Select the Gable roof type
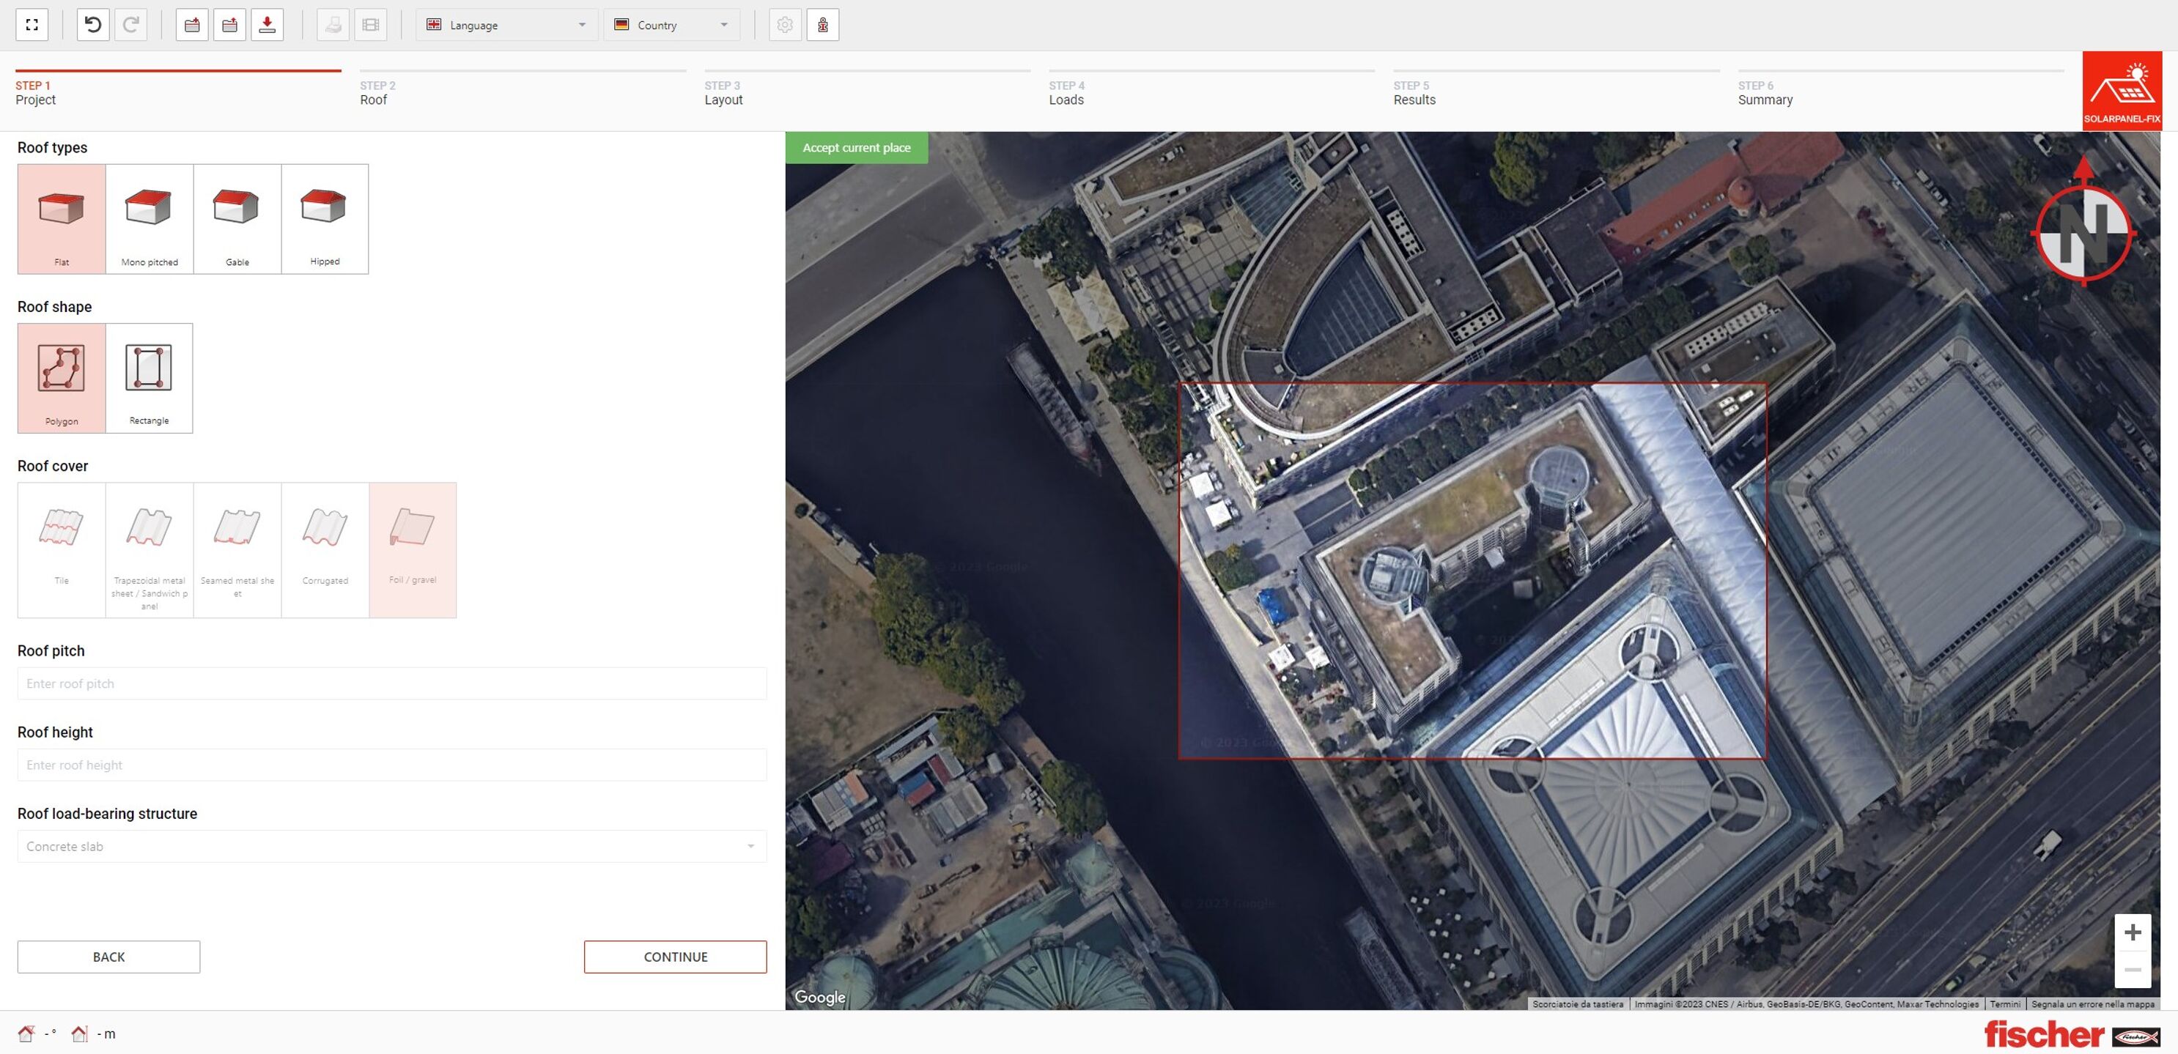The image size is (2178, 1054). [x=237, y=219]
